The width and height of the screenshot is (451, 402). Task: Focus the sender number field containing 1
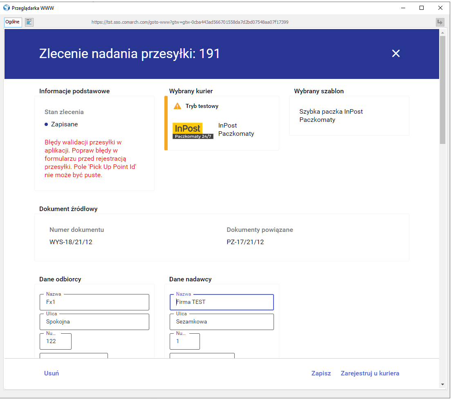[185, 341]
